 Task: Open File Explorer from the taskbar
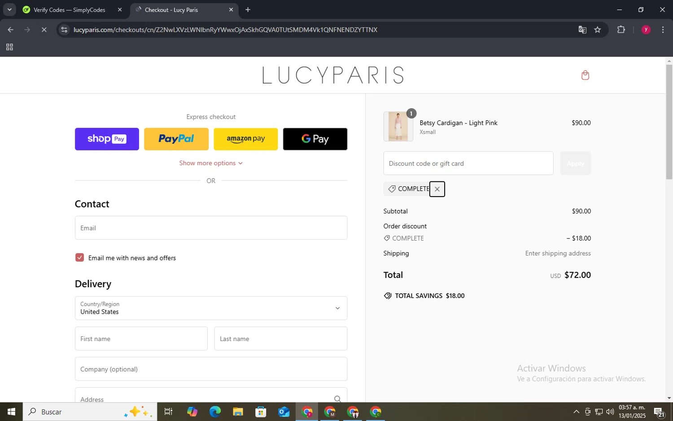click(238, 412)
